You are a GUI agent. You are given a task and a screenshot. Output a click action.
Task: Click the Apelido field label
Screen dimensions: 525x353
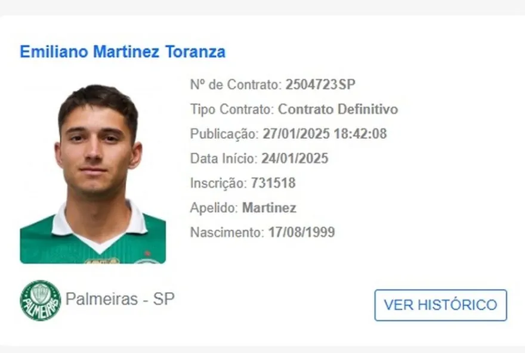click(x=214, y=208)
